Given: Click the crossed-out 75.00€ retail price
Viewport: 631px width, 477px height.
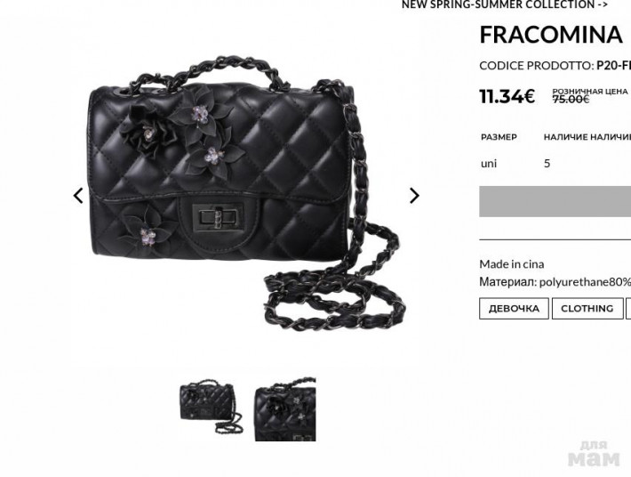Looking at the screenshot, I should (571, 99).
